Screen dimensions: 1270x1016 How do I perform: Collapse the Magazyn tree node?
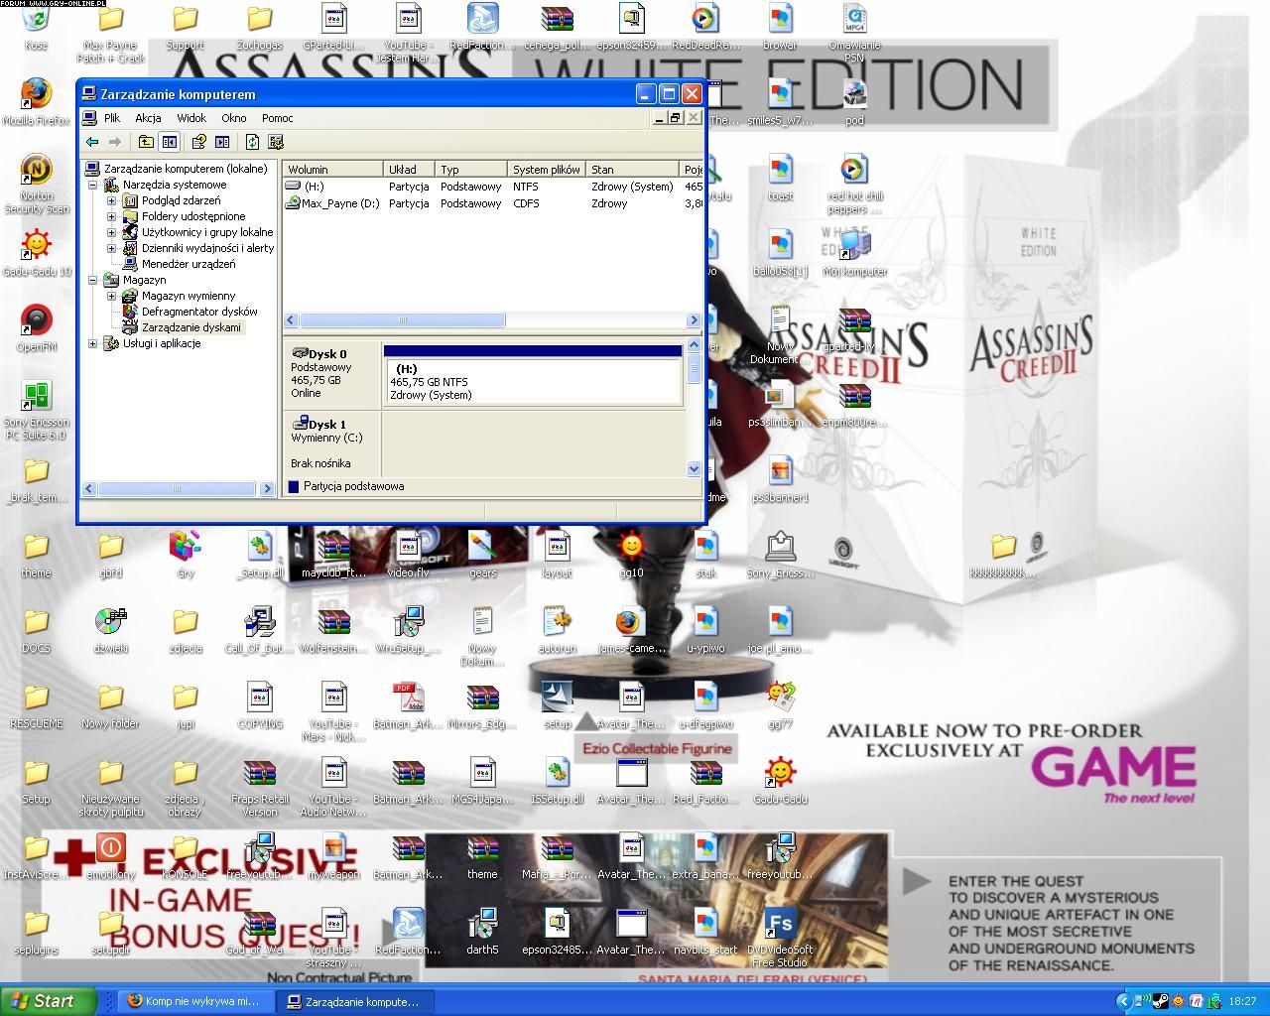93,280
